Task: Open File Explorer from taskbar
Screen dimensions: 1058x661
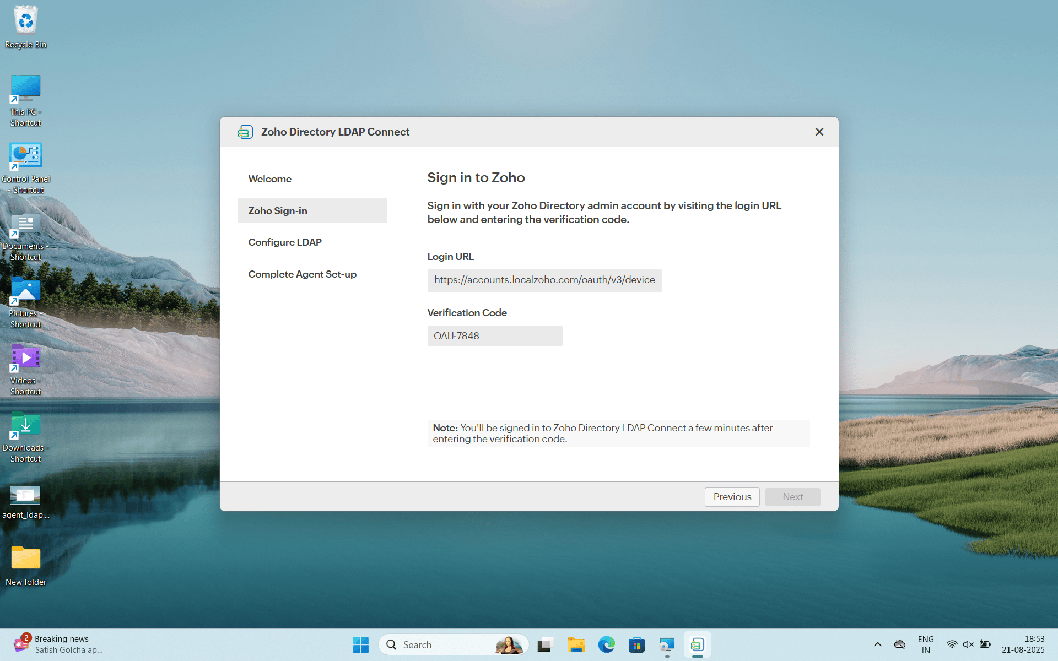Action: point(576,644)
